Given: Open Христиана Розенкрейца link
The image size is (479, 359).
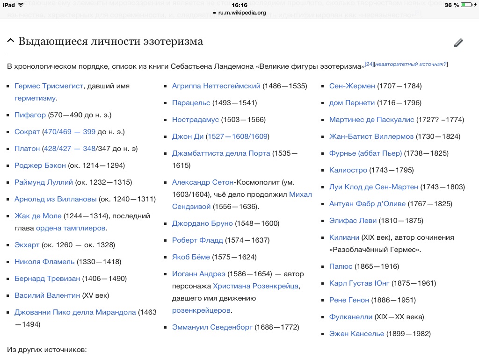Looking at the screenshot, I should pyautogui.click(x=256, y=286).
